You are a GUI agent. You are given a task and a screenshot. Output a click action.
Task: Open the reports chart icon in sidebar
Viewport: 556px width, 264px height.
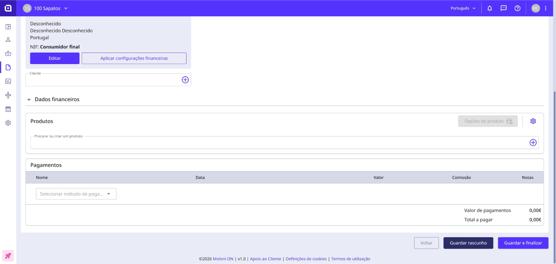[8, 81]
